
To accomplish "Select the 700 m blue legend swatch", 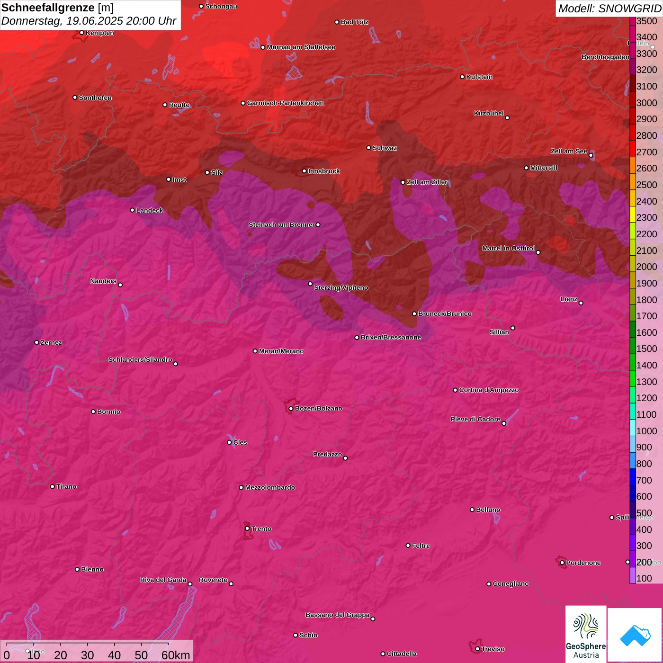I will (x=633, y=477).
